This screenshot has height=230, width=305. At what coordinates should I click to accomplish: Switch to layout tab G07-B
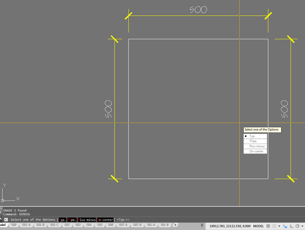tap(137, 225)
